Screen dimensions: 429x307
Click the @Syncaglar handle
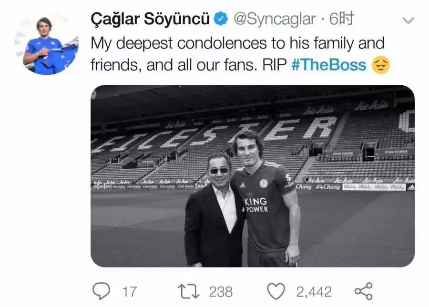pos(274,20)
